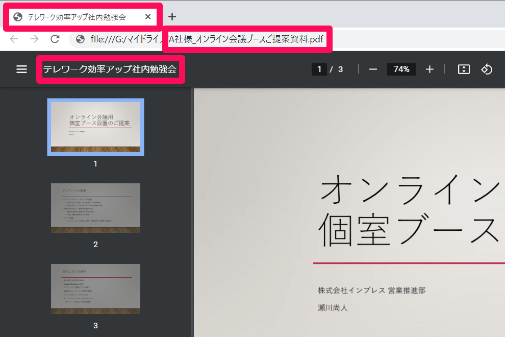Viewport: 505px width, 337px height.
Task: Close the テレワーク効率アップ社内勉強会 tab
Action: coord(148,17)
